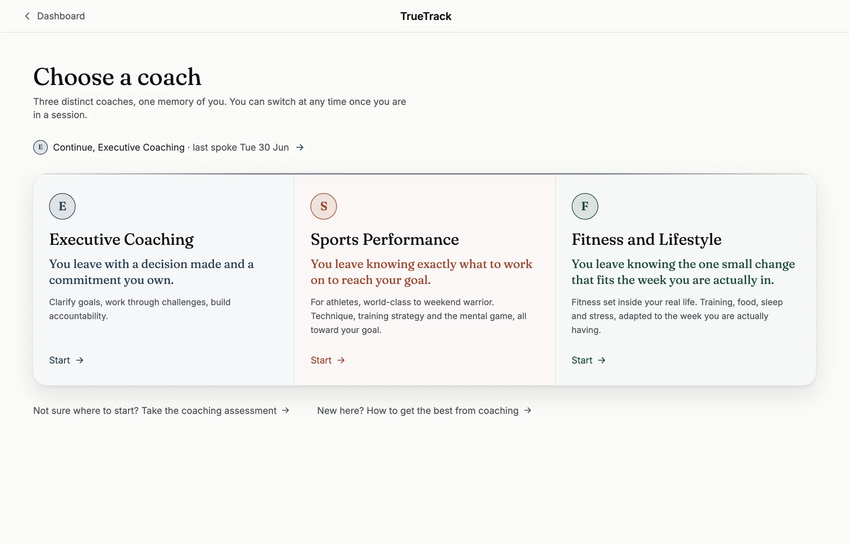Click 'Clarify goals, work through challenges' description

(140, 309)
